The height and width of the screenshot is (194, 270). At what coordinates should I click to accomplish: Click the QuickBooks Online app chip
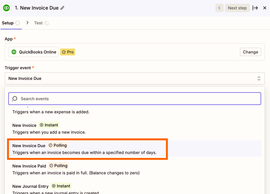34,52
